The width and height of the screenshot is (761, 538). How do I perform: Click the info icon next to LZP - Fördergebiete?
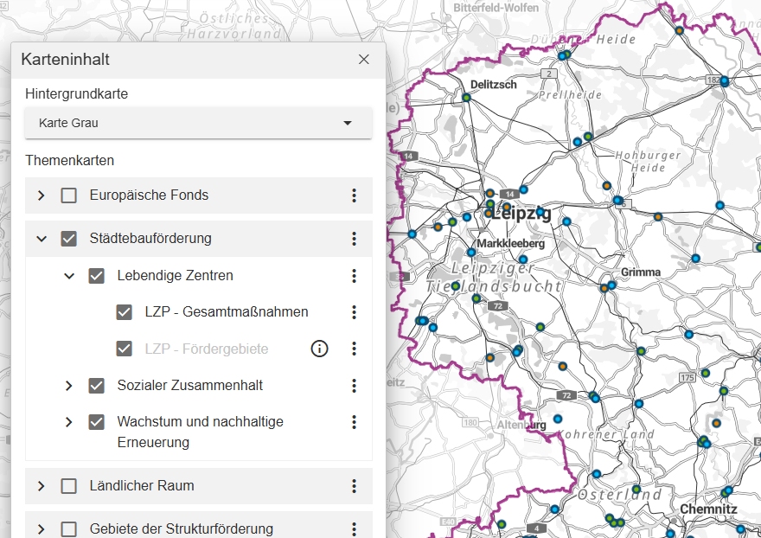pos(319,349)
